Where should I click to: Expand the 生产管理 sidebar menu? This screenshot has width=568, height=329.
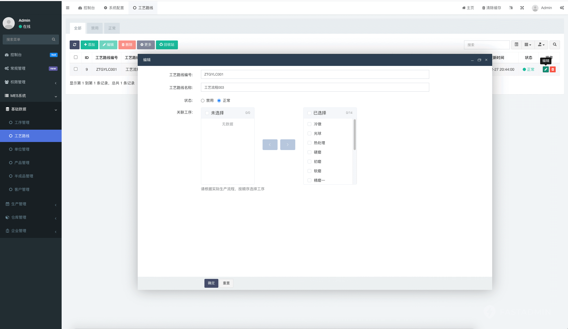click(x=31, y=204)
